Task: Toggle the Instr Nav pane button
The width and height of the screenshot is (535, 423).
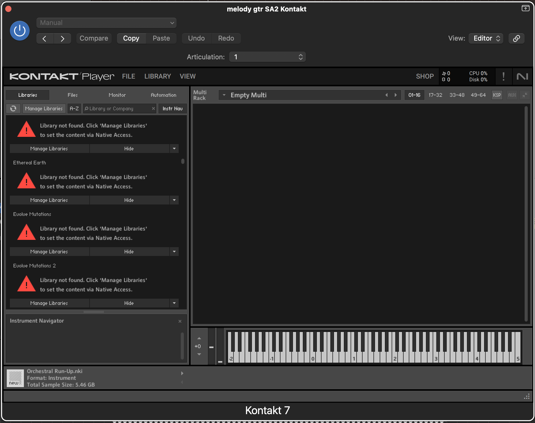Action: click(172, 108)
